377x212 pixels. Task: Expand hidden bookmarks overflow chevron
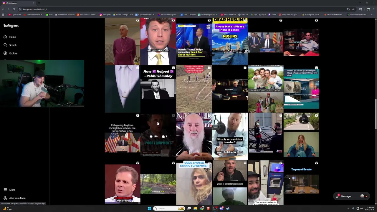click(372, 15)
